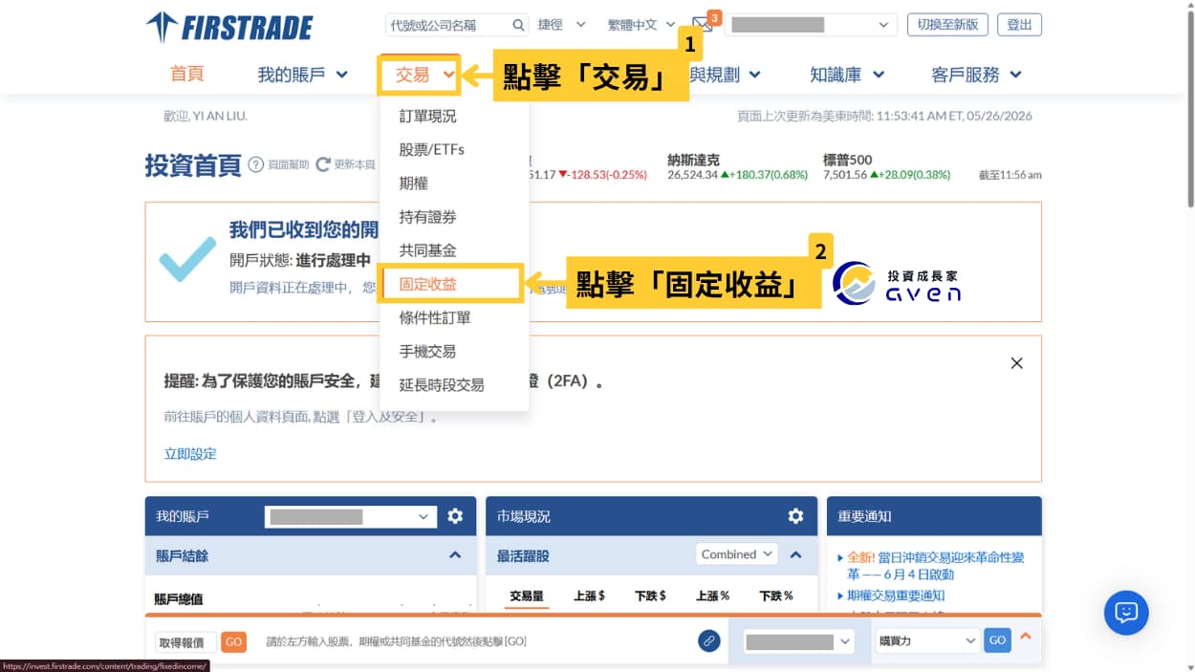The image size is (1195, 672).
Task: Expand the bottom trade bar orange chevron
Action: pos(1026,636)
